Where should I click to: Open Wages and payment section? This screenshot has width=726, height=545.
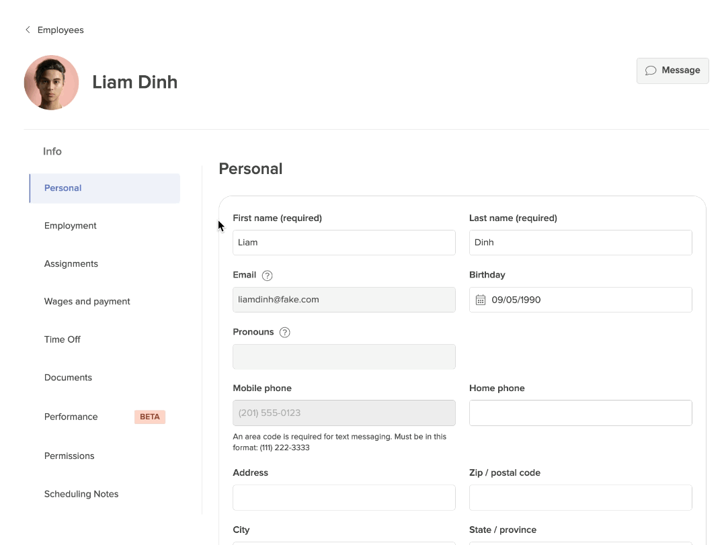[x=87, y=302]
